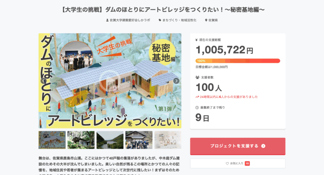Click the location pin icon by 佐賀県
Viewport: 324px width, 175px height.
pyautogui.click(x=206, y=20)
